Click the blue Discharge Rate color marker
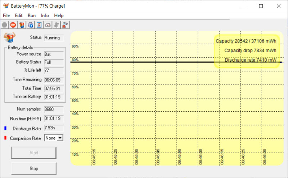This screenshot has height=178, width=288. coord(5,128)
